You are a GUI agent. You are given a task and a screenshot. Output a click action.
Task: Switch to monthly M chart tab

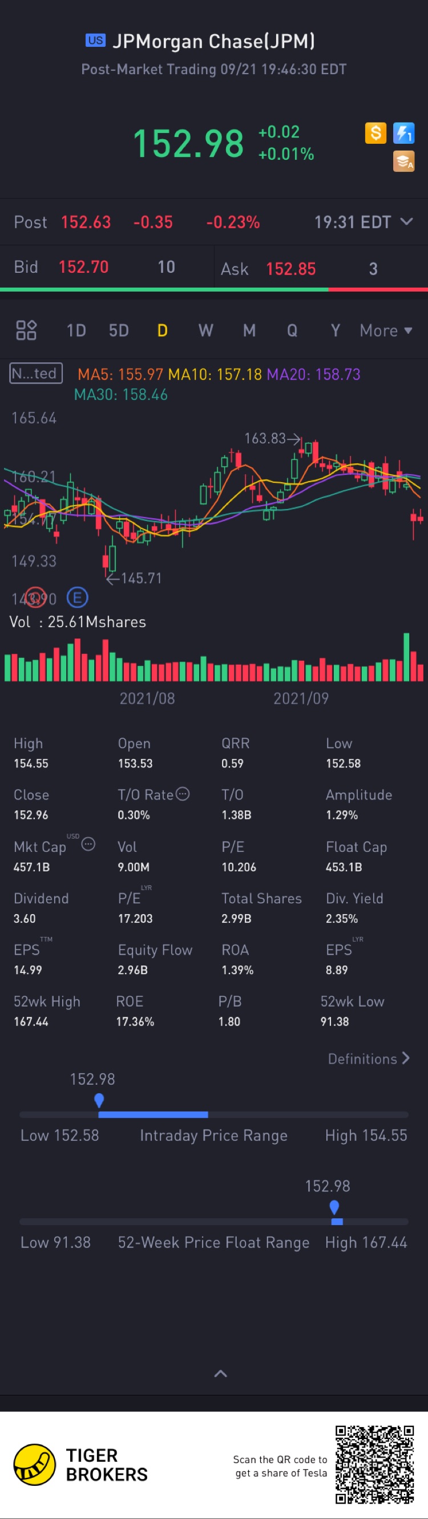(249, 330)
